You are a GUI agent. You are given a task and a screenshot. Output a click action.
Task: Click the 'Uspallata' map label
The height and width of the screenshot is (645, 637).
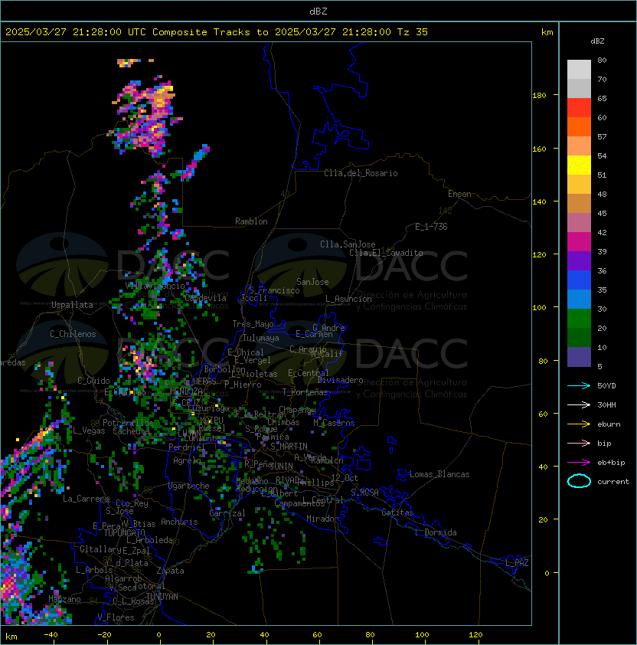73,305
